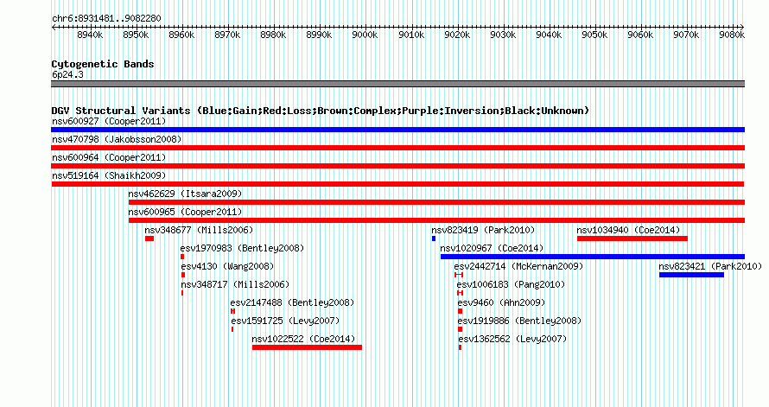This screenshot has width=769, height=407.
Task: Select the thin red nsv348717 glyph
Action: tap(182, 293)
